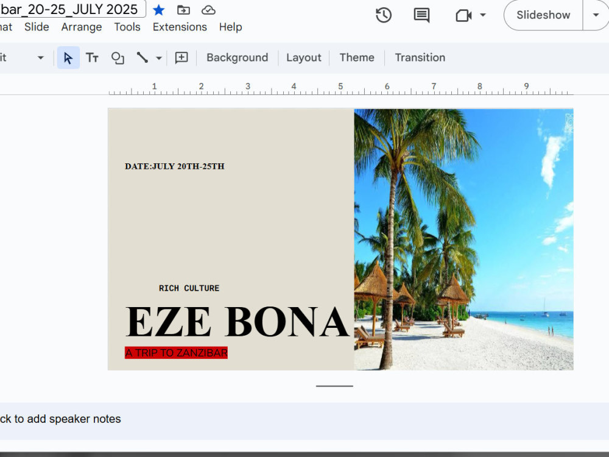Click the Add comment icon
The height and width of the screenshot is (457, 609).
tap(181, 57)
